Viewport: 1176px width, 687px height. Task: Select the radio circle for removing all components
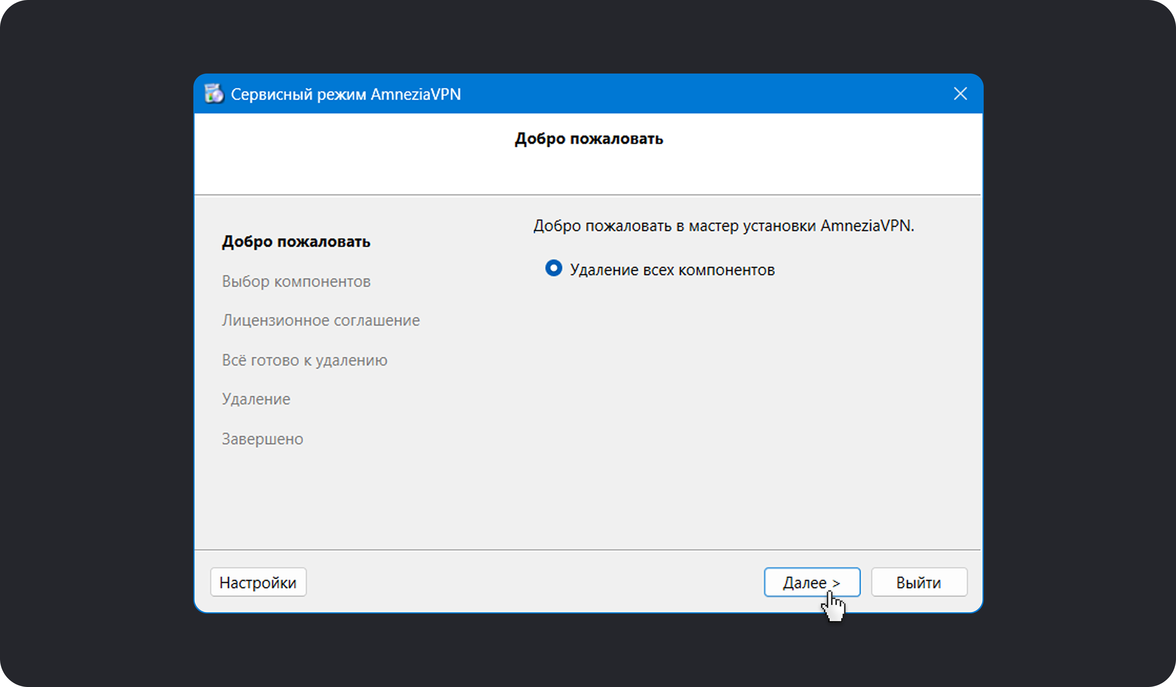click(553, 268)
